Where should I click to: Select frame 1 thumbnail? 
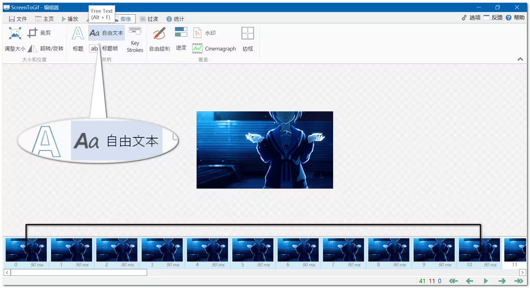pyautogui.click(x=72, y=253)
